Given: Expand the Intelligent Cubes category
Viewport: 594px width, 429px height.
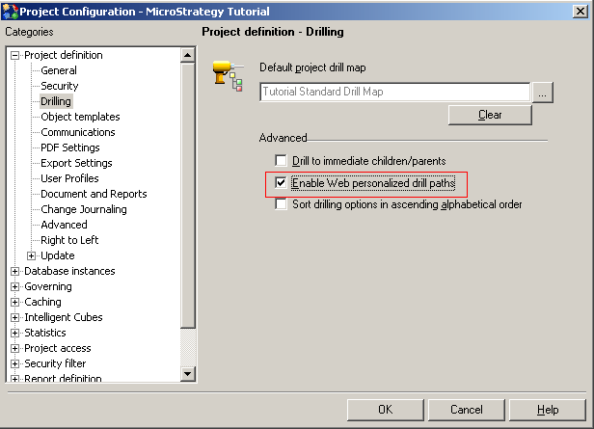Looking at the screenshot, I should [x=14, y=318].
